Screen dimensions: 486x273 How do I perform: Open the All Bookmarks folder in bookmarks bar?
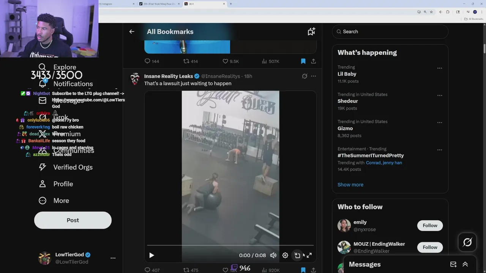coord(473,19)
